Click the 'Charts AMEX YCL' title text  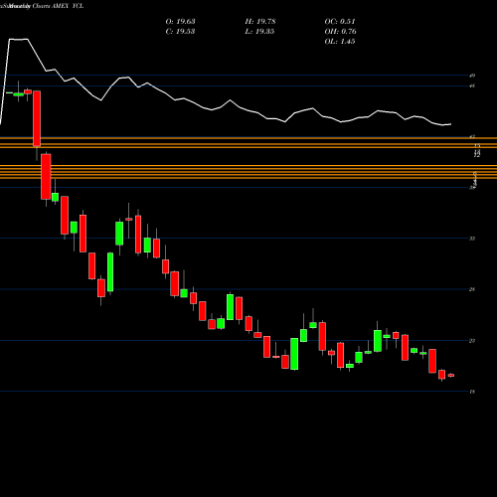pyautogui.click(x=57, y=6)
